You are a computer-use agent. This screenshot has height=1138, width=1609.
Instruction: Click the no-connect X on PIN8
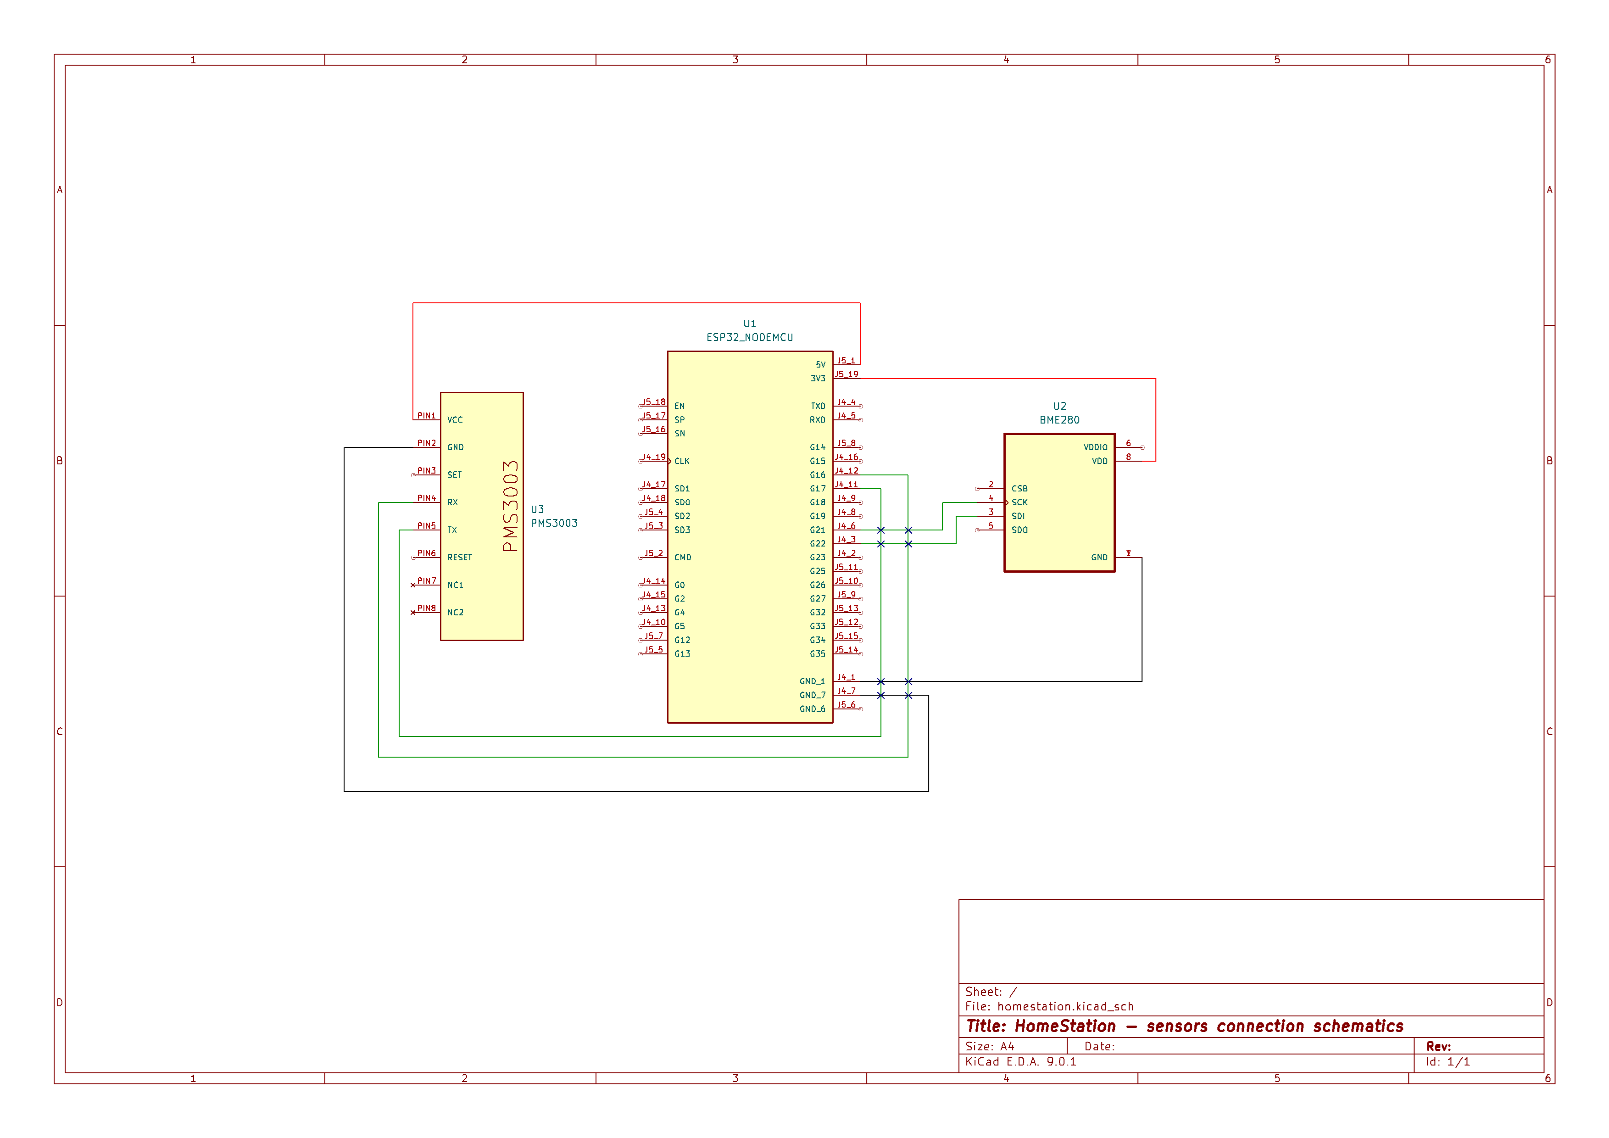[413, 613]
